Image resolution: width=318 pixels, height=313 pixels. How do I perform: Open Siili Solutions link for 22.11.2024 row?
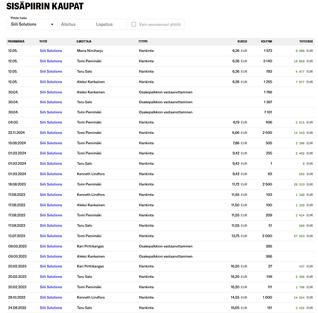(x=51, y=133)
